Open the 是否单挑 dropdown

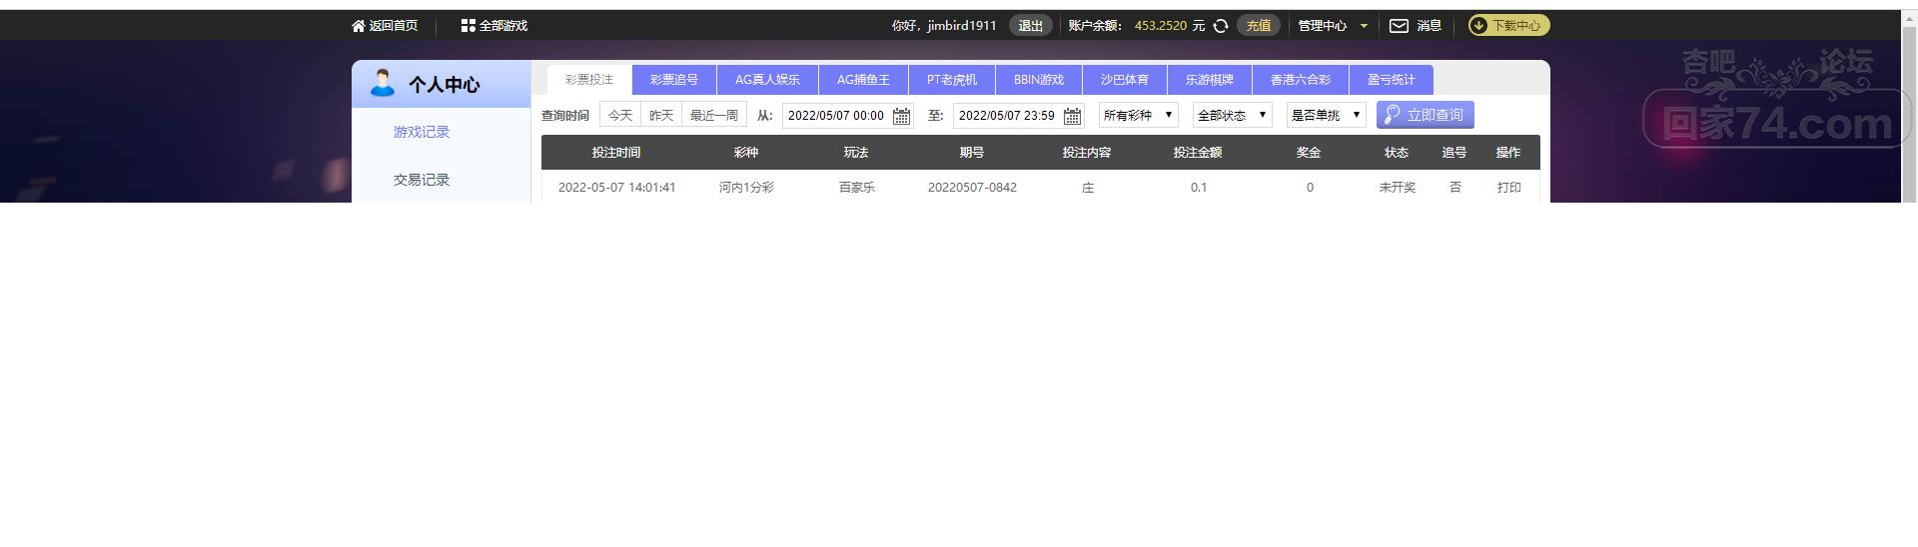1327,115
